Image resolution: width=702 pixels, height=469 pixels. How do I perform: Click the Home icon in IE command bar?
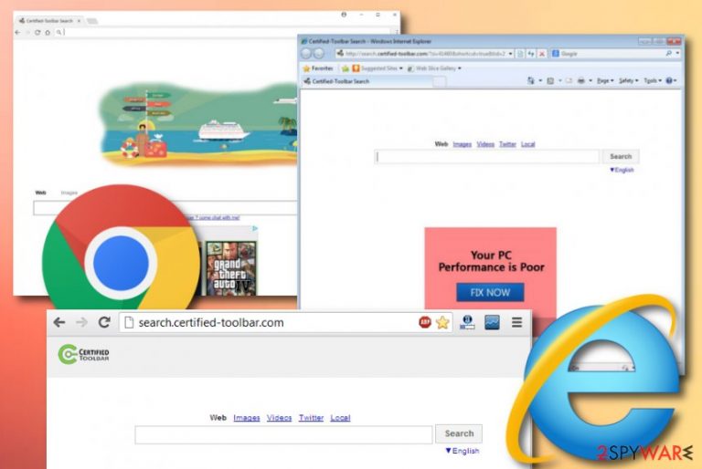531,80
